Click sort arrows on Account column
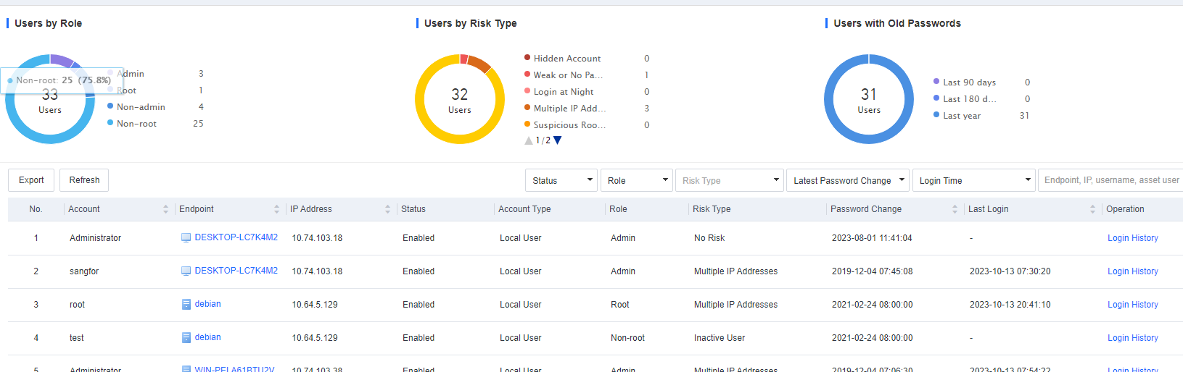This screenshot has width=1183, height=372. point(165,209)
